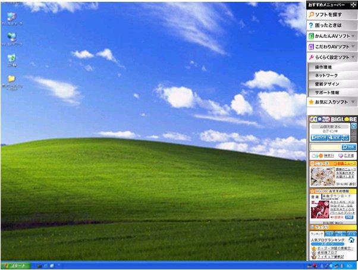This screenshot has width=358, height=270.
Task: Click the question mark 困ったときは button
Action: coord(332,26)
